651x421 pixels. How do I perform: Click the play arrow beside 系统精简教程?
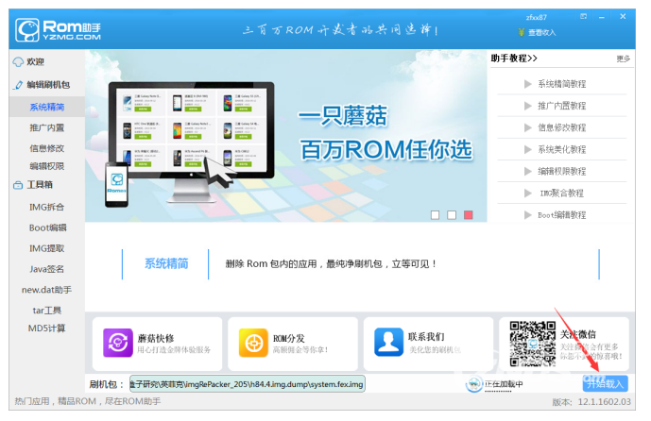(527, 84)
